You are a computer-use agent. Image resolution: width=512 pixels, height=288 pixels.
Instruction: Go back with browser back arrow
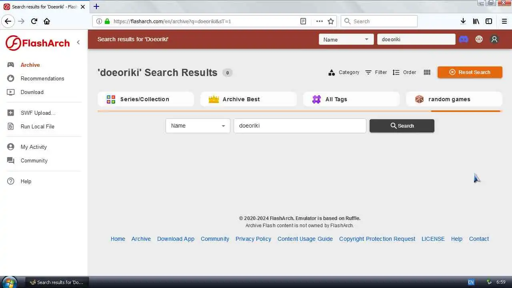click(x=8, y=21)
